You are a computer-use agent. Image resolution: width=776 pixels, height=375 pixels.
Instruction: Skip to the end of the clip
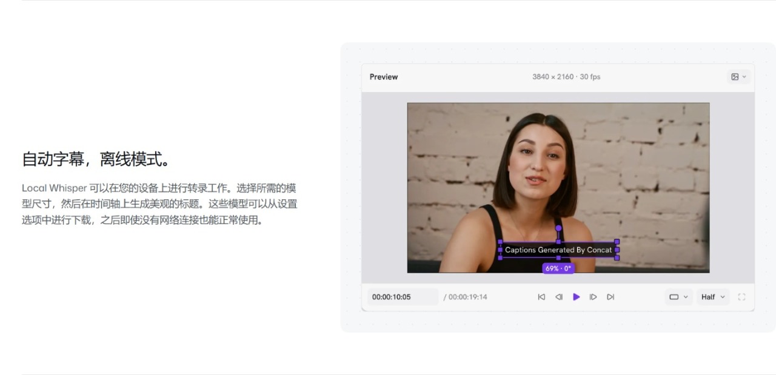pyautogui.click(x=610, y=297)
